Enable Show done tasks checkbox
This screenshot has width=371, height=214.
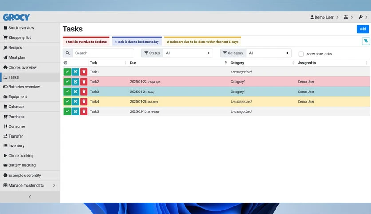point(301,54)
